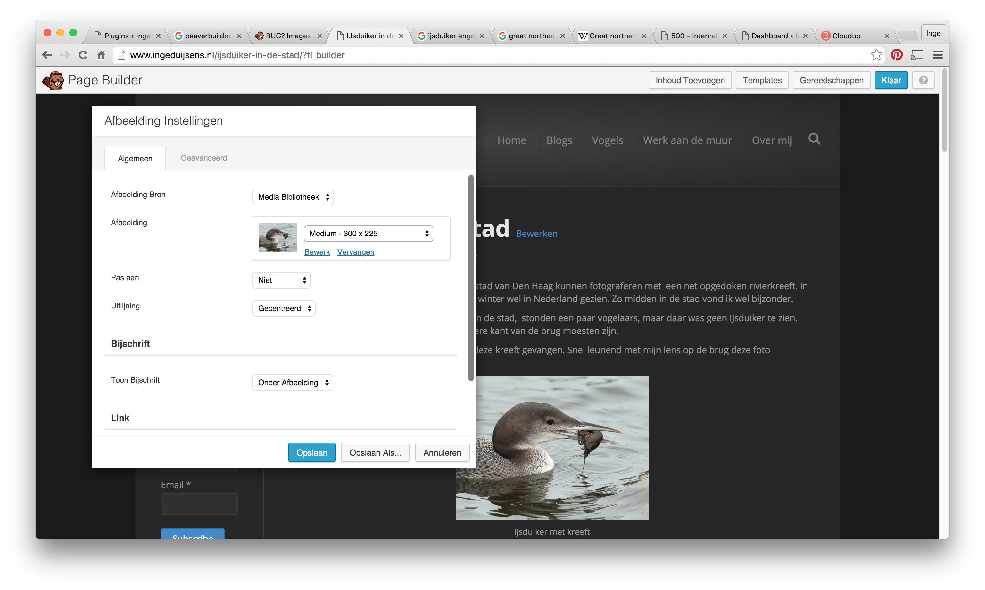Switch to the Wikipedia Great northern tab
Screen dimensions: 985x590
612,36
